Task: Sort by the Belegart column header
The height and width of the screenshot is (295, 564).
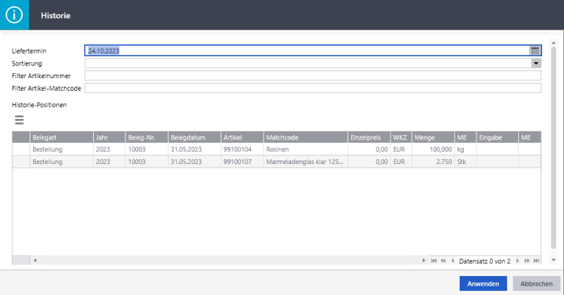Action: pos(61,137)
